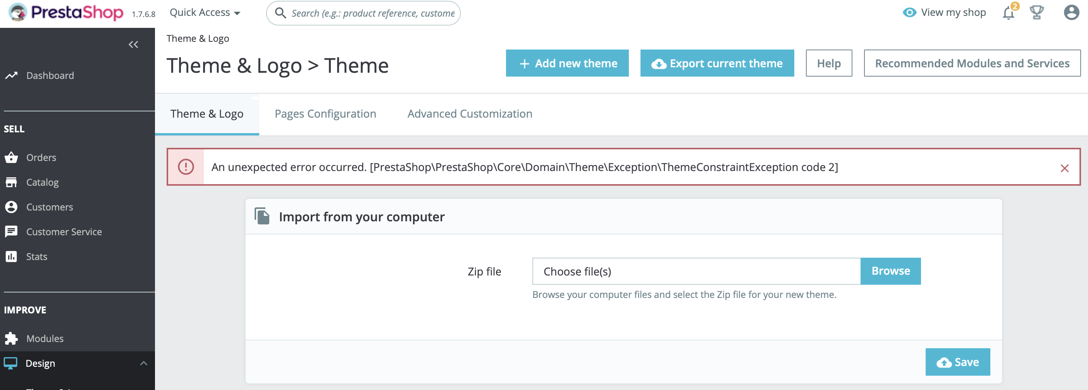Switch to the Advanced Customization tab

click(x=470, y=114)
